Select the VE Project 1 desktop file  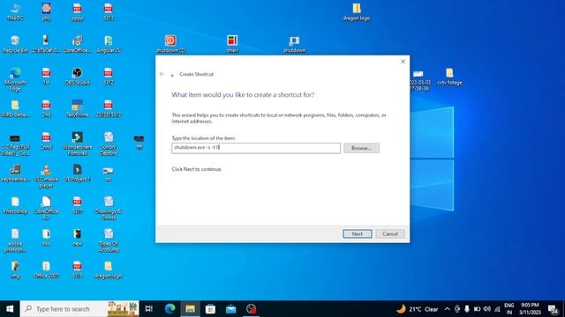pyautogui.click(x=77, y=173)
